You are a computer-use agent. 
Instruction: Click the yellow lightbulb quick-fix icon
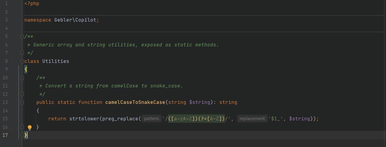coord(29,128)
